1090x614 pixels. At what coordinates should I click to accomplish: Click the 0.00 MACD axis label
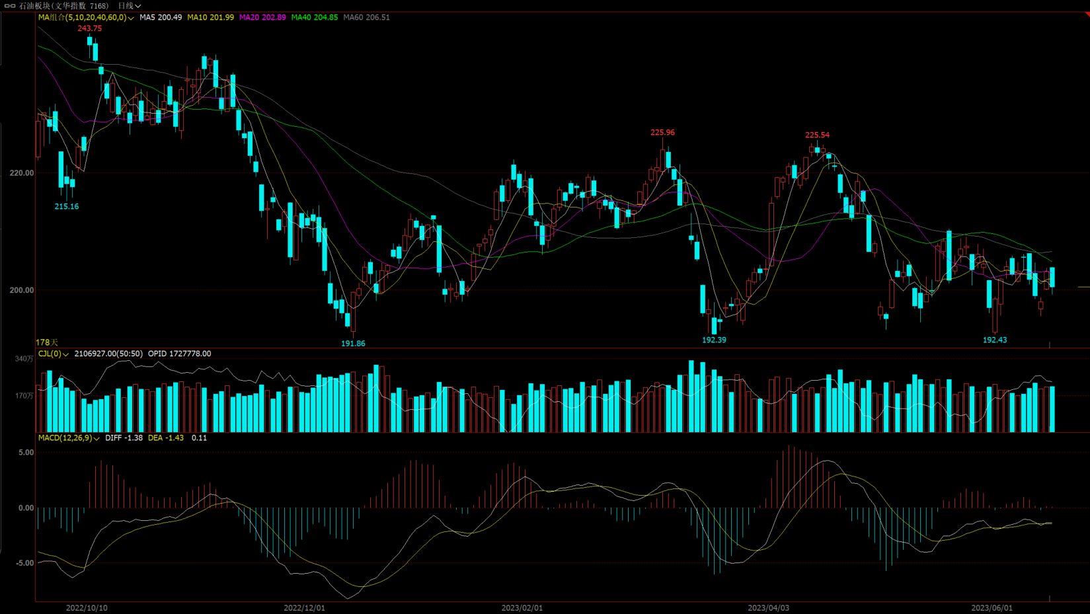(26, 508)
